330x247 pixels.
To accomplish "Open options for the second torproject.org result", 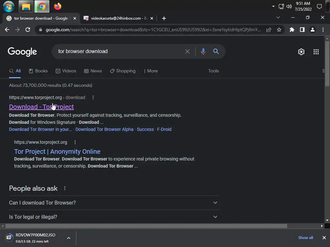I will click(75, 142).
